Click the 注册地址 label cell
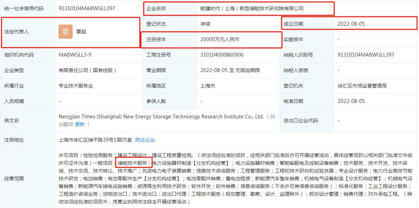The width and height of the screenshot is (419, 208). [x=28, y=140]
